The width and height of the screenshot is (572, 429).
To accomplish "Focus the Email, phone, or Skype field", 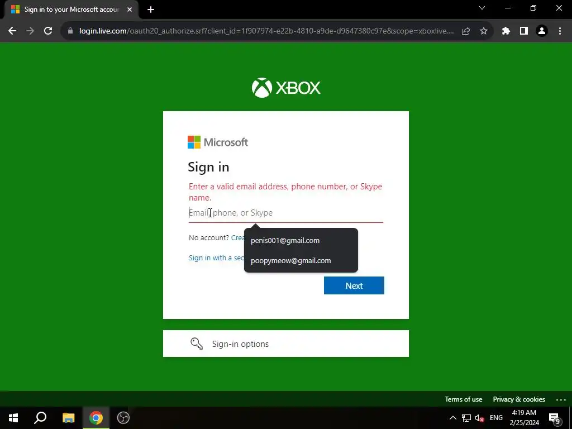I will [x=285, y=213].
